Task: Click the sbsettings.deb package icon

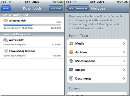Action: [x=6, y=21]
